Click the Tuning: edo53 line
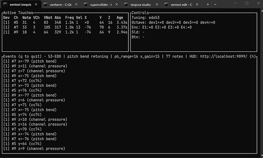The height and width of the screenshot is (158, 263). click(146, 18)
